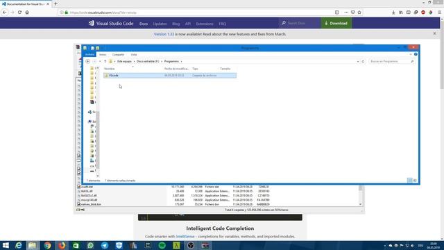Open the Extensions navigation link
444x250 pixels.
[x=205, y=24]
